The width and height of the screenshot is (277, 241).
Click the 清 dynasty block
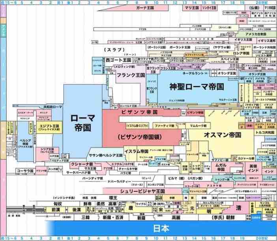coord(238,208)
